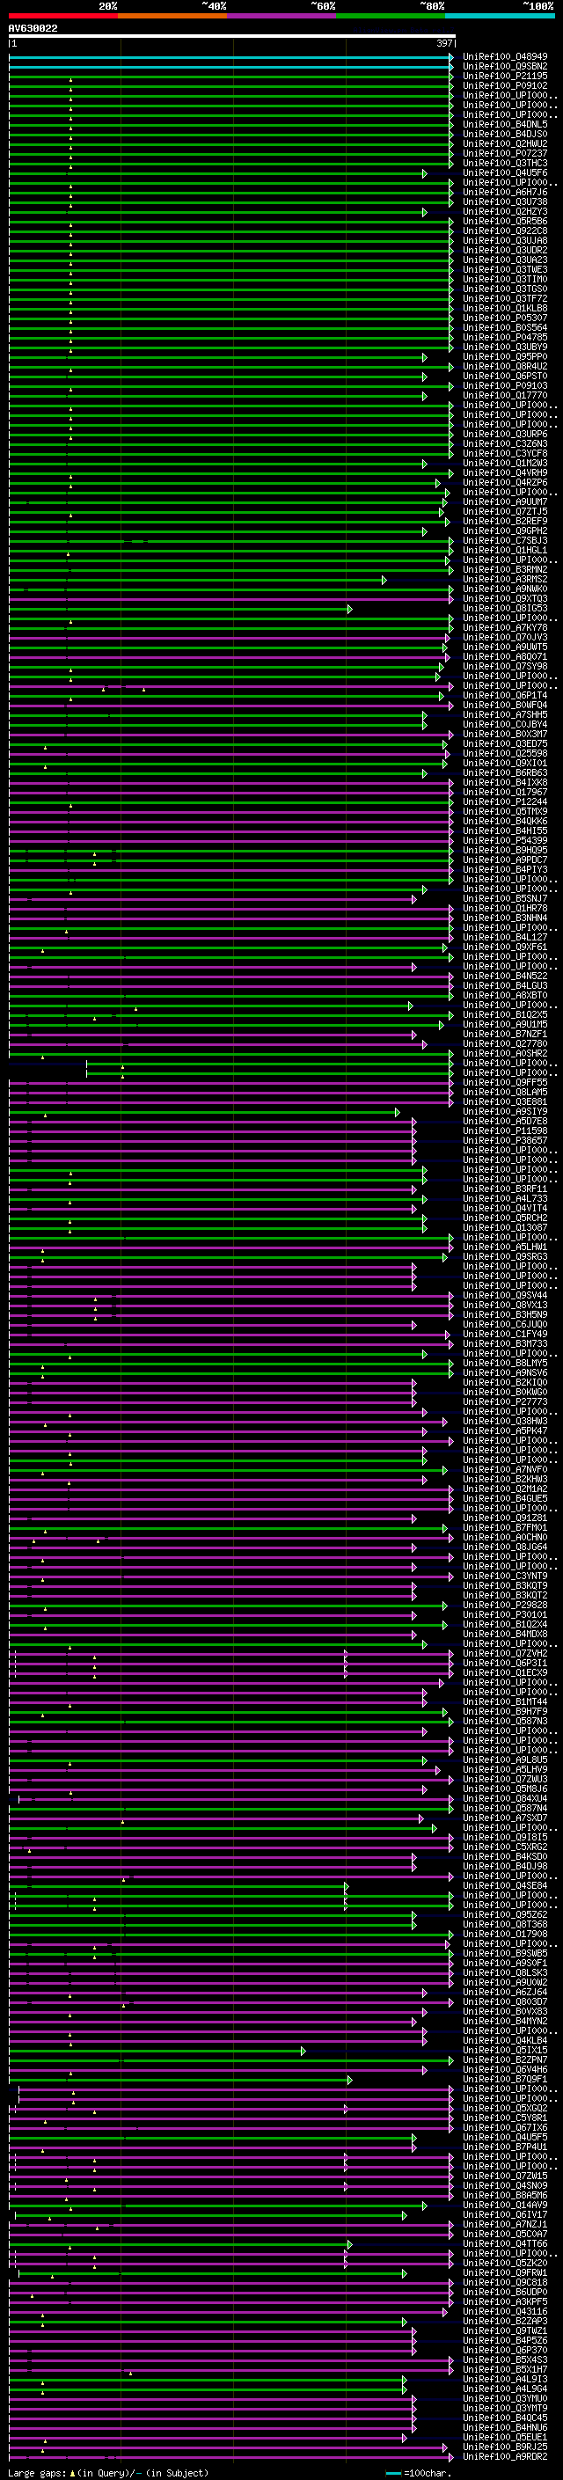
Task: Select the UniRef100_A7SHH5 entry
Action: coord(504,714)
